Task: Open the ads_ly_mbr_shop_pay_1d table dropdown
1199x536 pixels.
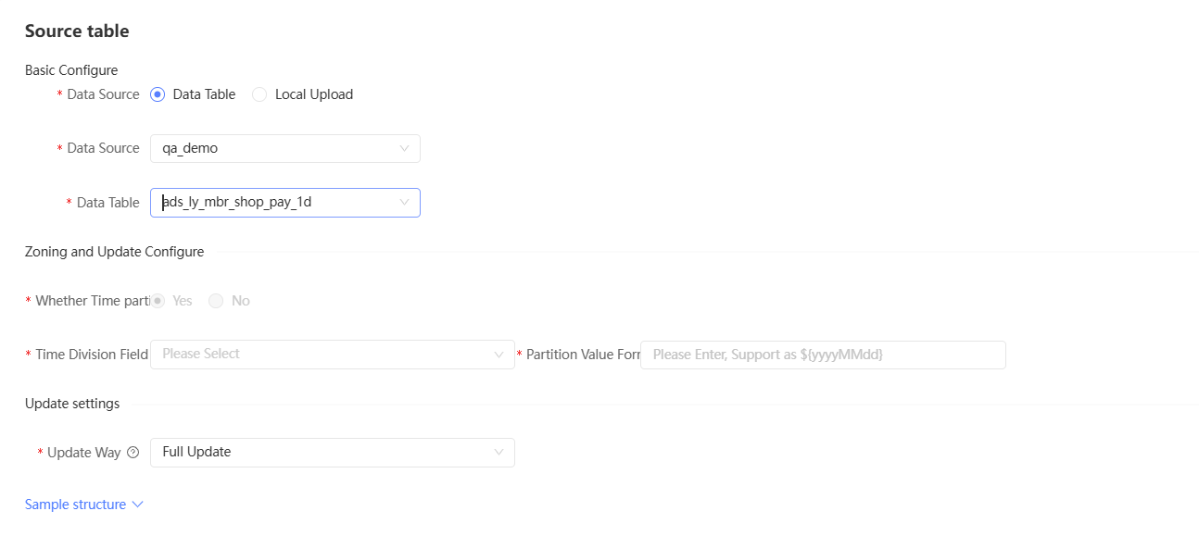Action: coord(278,203)
